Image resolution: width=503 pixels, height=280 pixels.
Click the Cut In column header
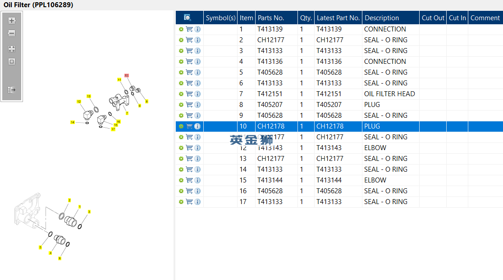coord(457,18)
